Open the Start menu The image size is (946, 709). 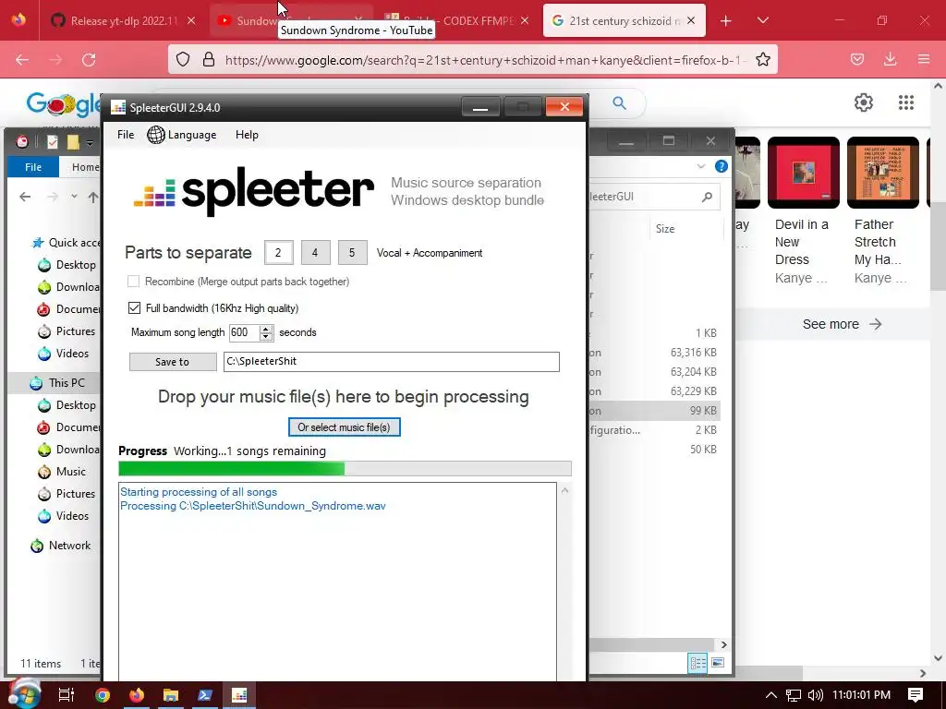(x=23, y=694)
